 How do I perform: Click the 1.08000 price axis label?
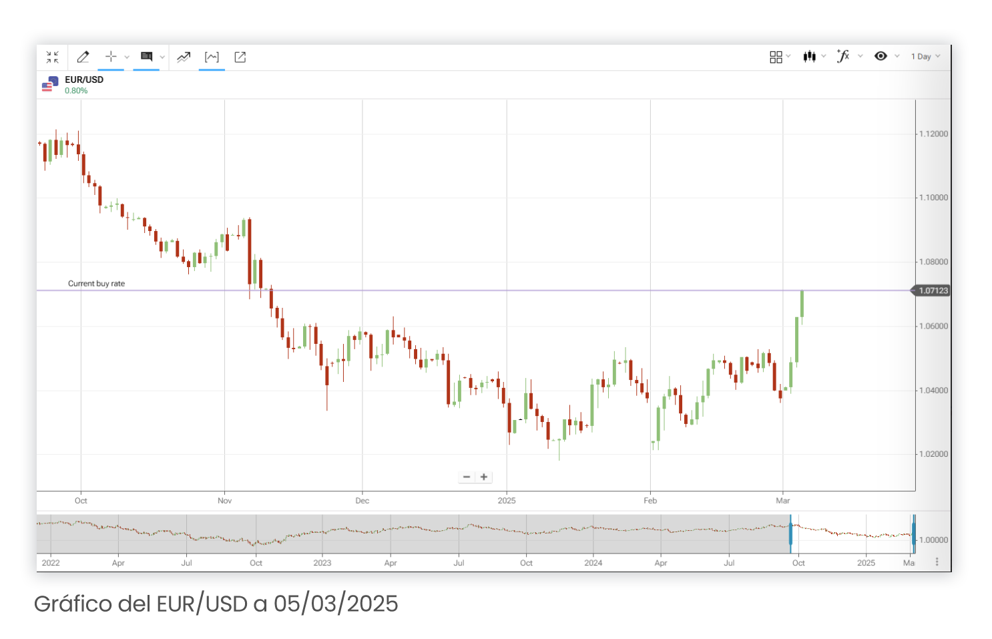point(933,262)
